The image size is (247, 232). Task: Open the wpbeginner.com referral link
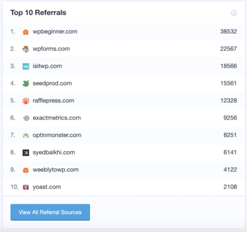tap(55, 32)
